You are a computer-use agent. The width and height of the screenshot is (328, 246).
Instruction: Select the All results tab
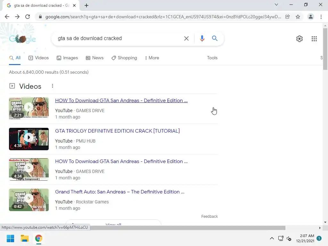15,58
